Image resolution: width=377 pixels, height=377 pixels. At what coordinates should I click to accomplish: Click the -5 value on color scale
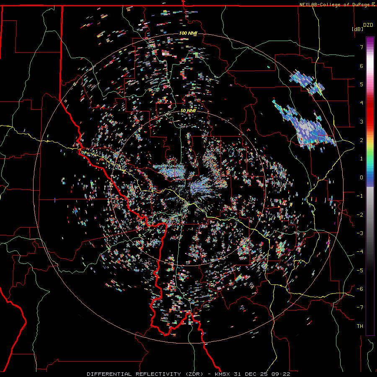(x=360, y=270)
